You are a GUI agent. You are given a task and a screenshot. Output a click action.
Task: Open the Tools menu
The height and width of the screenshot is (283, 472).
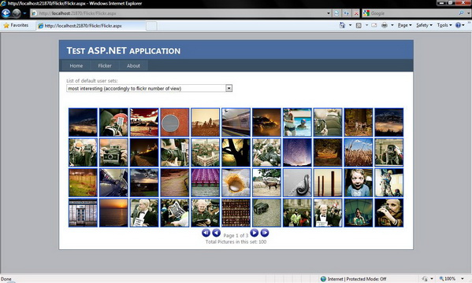[x=444, y=25]
